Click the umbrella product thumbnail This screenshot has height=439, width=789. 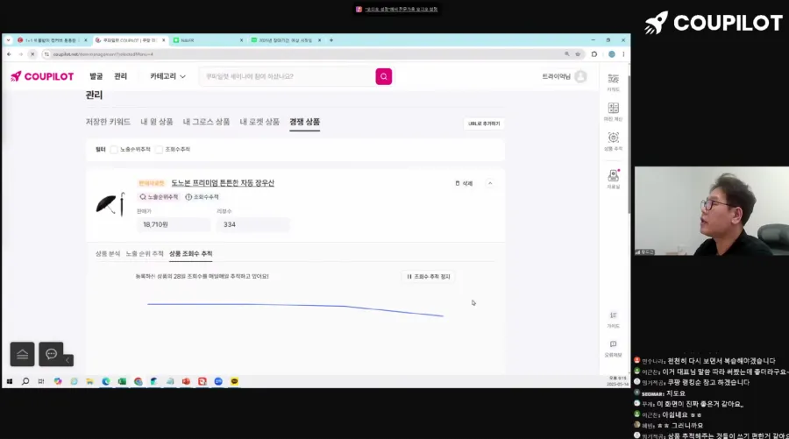pyautogui.click(x=110, y=203)
